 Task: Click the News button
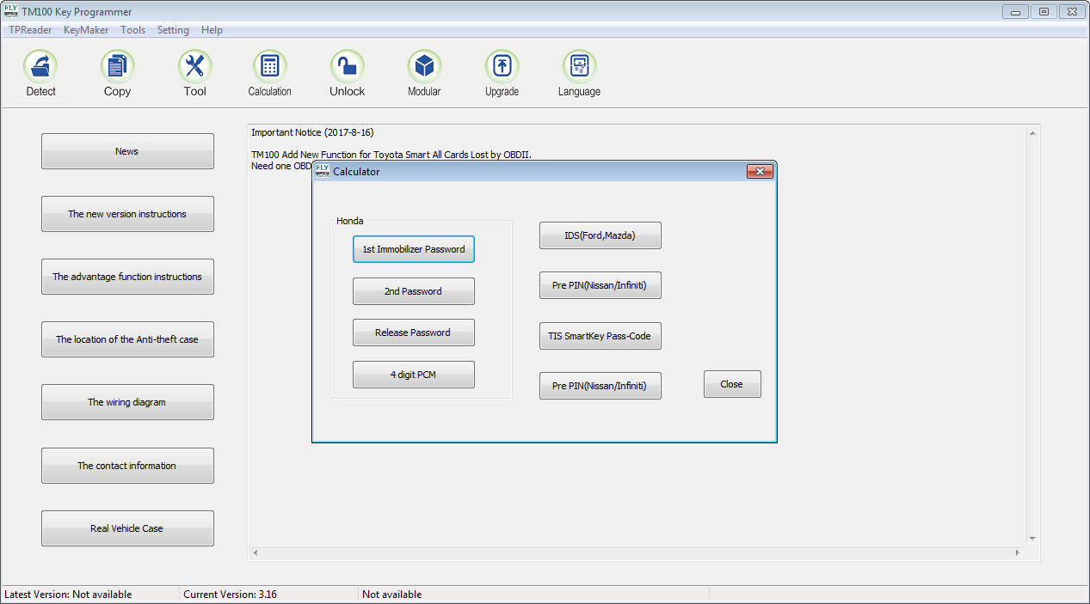[x=127, y=151]
